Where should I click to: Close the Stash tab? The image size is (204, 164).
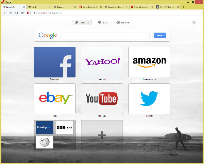(x=50, y=7)
